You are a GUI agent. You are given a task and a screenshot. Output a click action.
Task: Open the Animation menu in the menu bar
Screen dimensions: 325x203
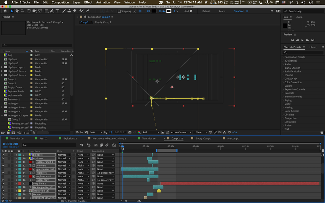[x=102, y=2]
